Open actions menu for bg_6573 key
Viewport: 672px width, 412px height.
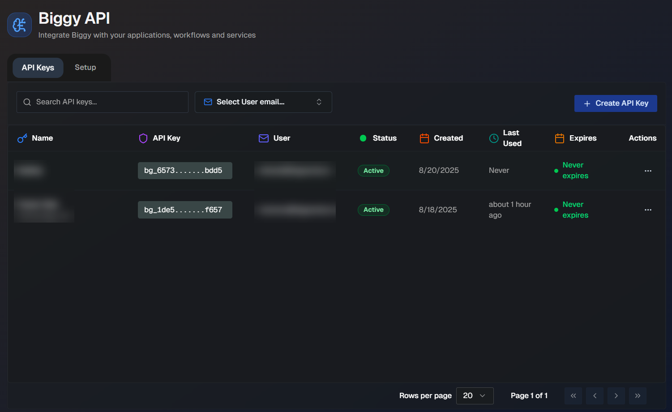coord(648,171)
